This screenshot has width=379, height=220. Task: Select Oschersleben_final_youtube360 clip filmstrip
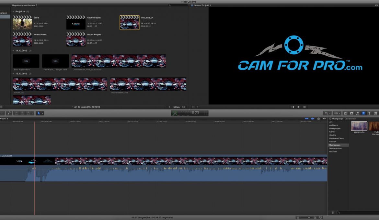(119, 61)
